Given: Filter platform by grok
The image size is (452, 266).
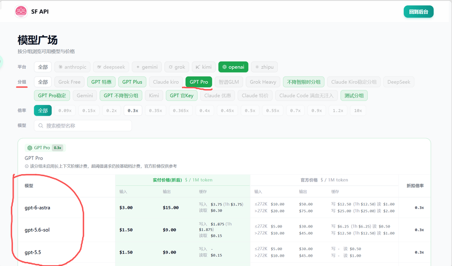Looking at the screenshot, I should [x=177, y=67].
